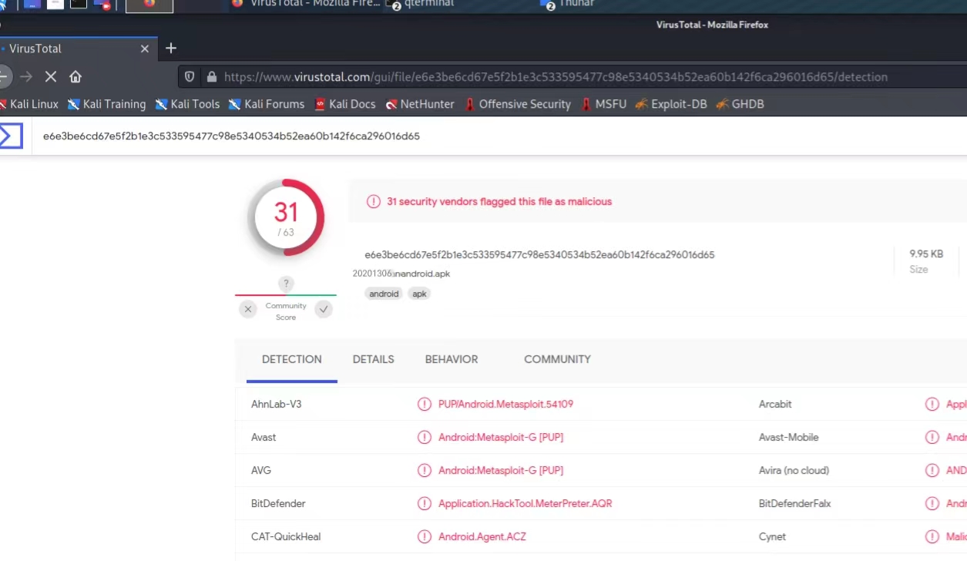Open Kali Docs bookmark
Image resolution: width=967 pixels, height=561 pixels.
pyautogui.click(x=344, y=104)
